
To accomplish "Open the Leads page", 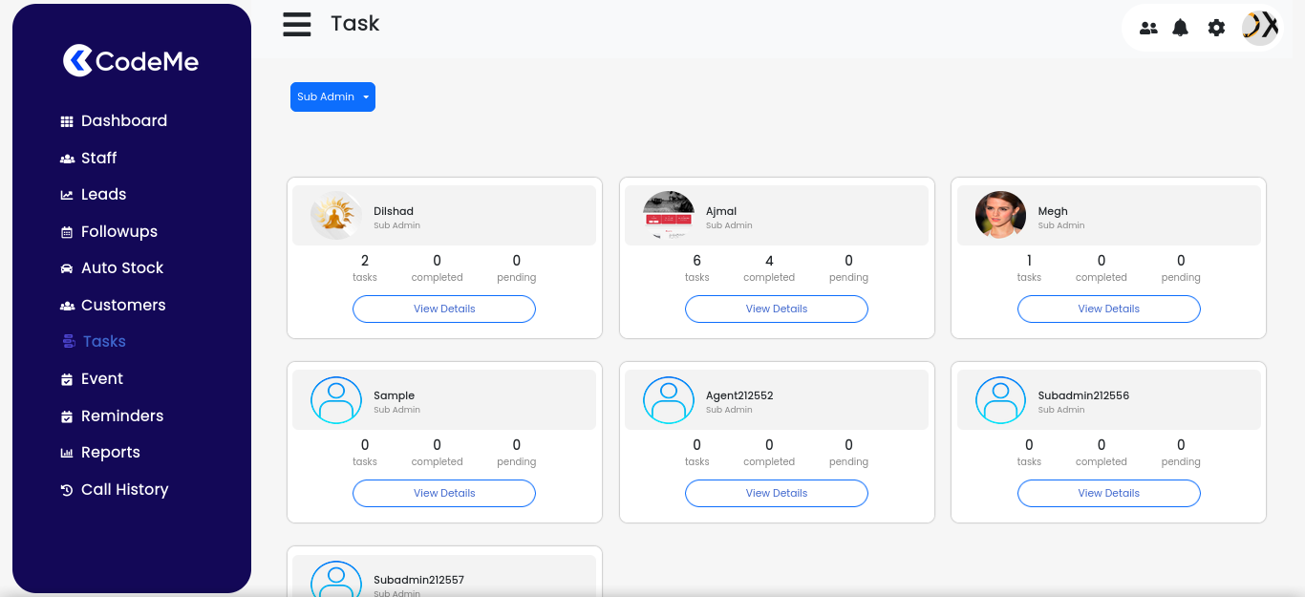I will point(104,194).
